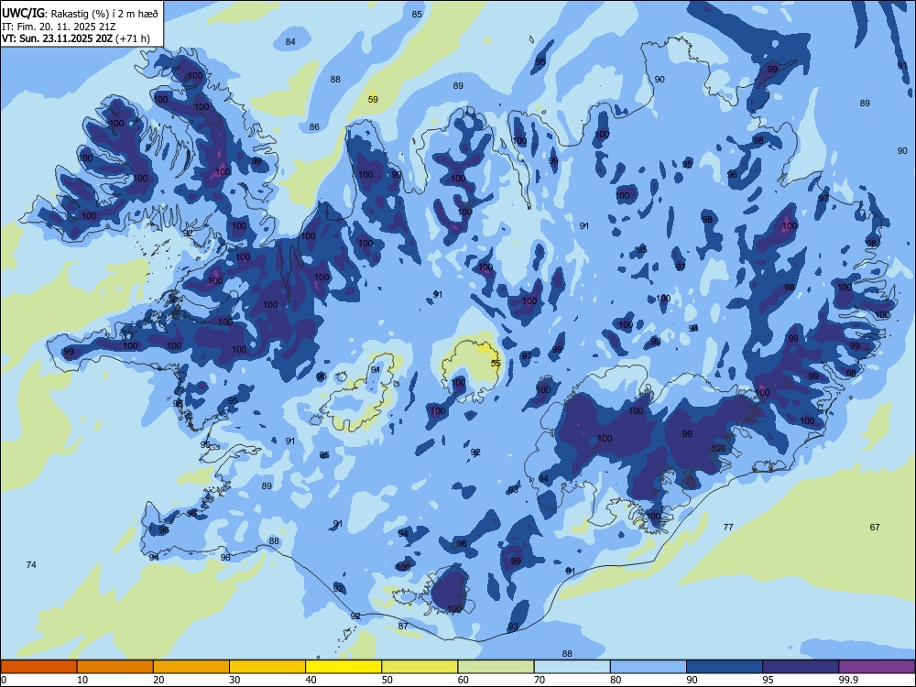The image size is (916, 687).
Task: Click the 0–10 dark orange legend swatch
Action: (38, 667)
